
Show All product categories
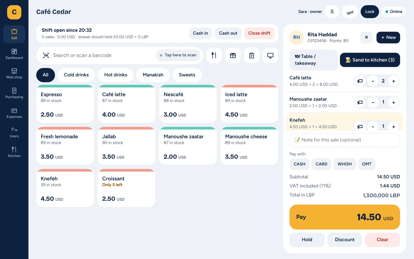coord(46,75)
